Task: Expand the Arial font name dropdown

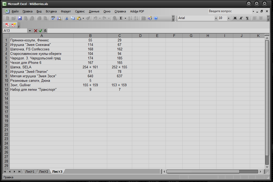Action: (x=216, y=18)
